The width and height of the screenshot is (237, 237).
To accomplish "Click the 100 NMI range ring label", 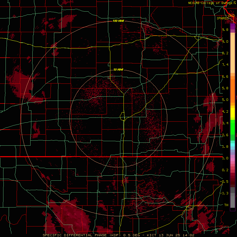I will pyautogui.click(x=118, y=21).
